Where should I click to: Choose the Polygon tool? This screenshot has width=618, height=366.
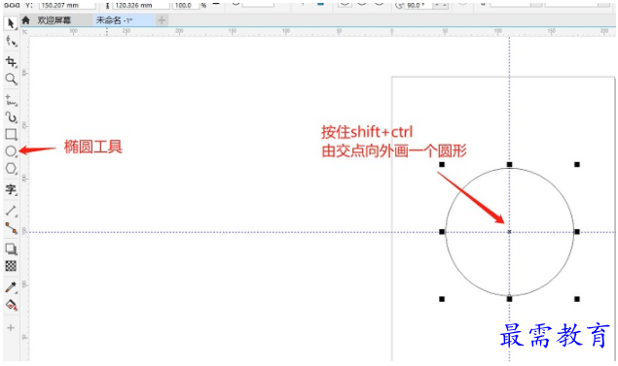(11, 169)
